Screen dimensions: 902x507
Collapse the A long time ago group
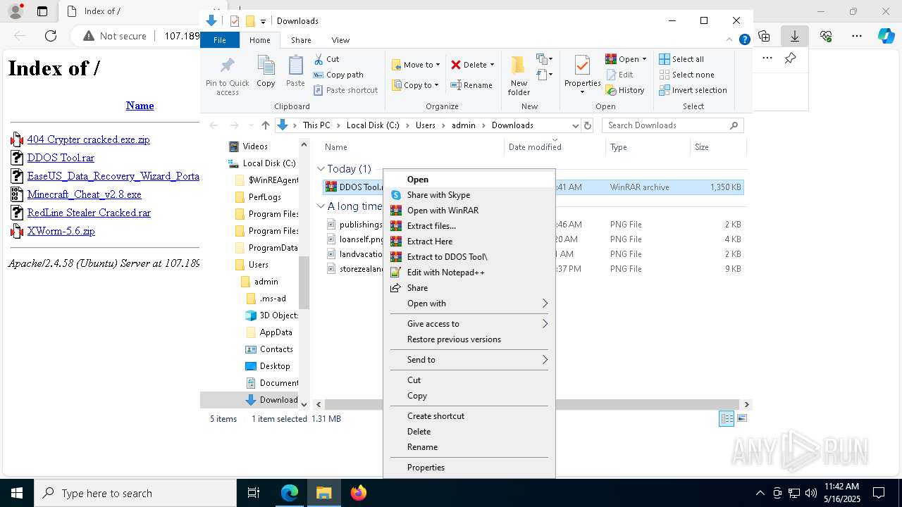click(321, 206)
